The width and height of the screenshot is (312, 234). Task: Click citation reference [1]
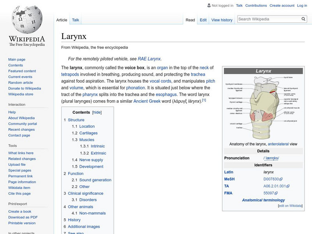point(204,100)
